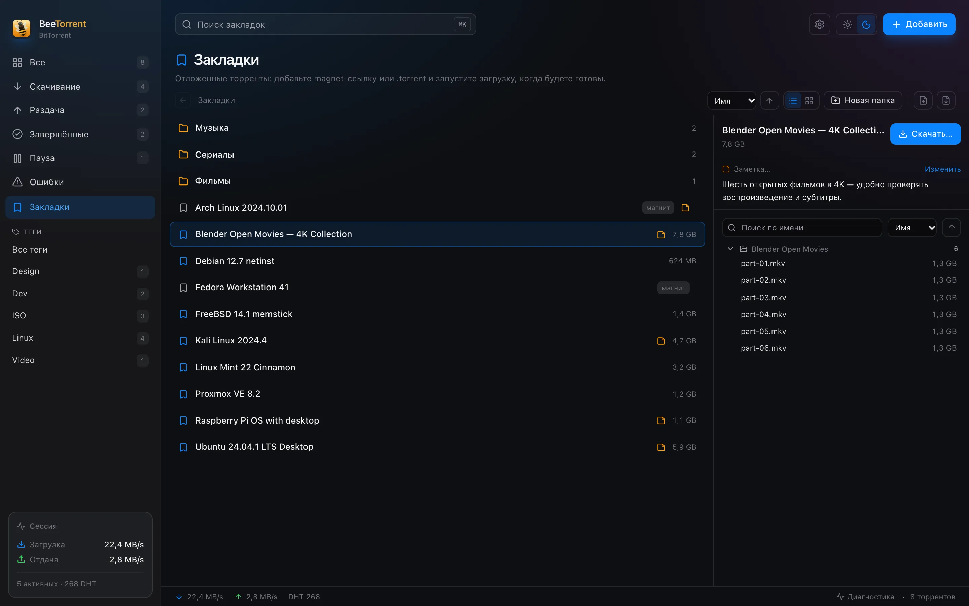
Task: Go to Пауза in sidebar
Action: (80, 158)
